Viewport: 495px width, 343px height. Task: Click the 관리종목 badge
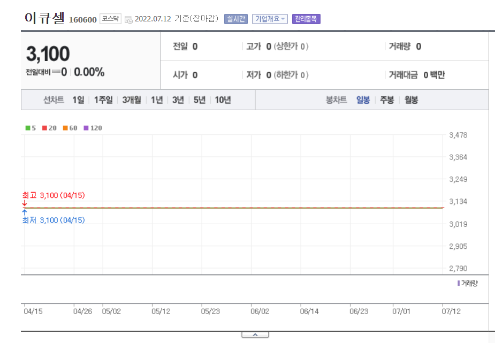306,19
